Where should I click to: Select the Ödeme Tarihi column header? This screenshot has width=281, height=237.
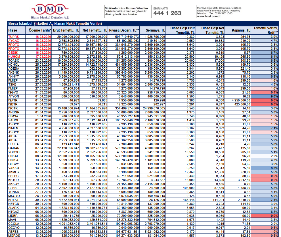point(39,30)
